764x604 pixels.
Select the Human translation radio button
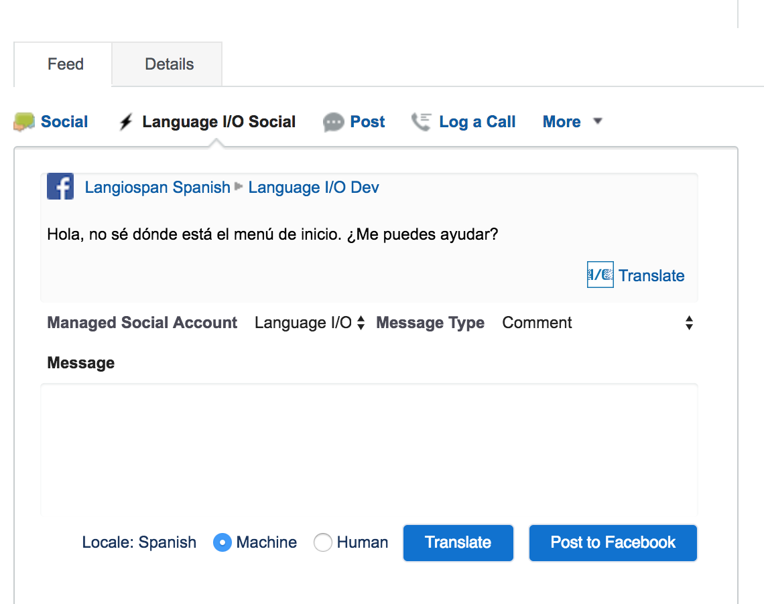click(323, 542)
